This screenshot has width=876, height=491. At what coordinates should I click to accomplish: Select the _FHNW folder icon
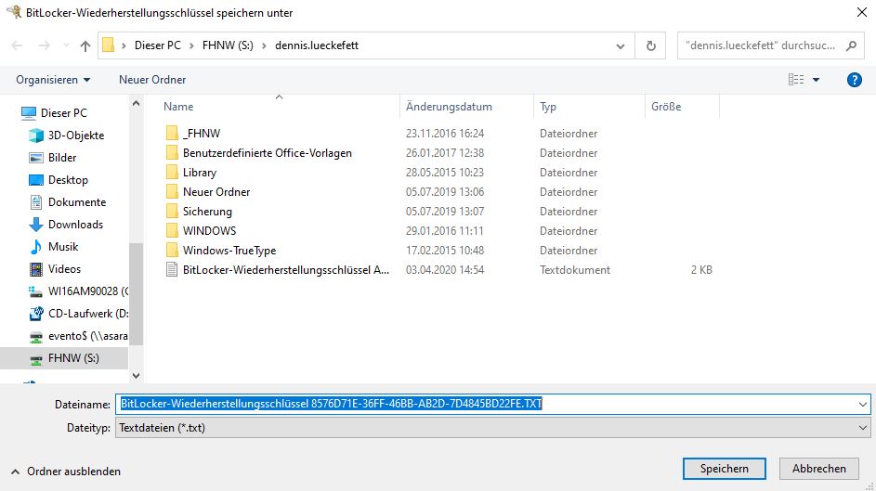[x=172, y=134]
